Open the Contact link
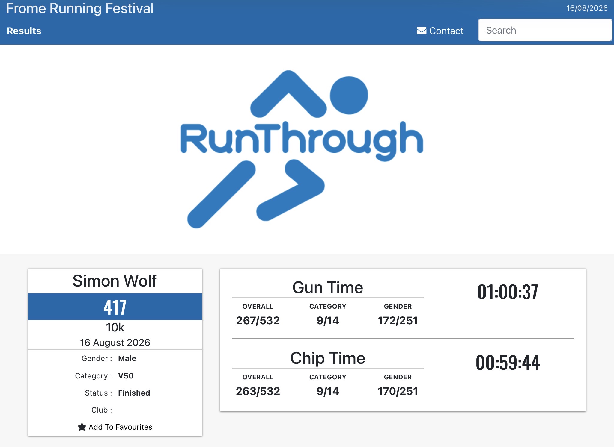Screen dimensions: 614x447 click(440, 31)
